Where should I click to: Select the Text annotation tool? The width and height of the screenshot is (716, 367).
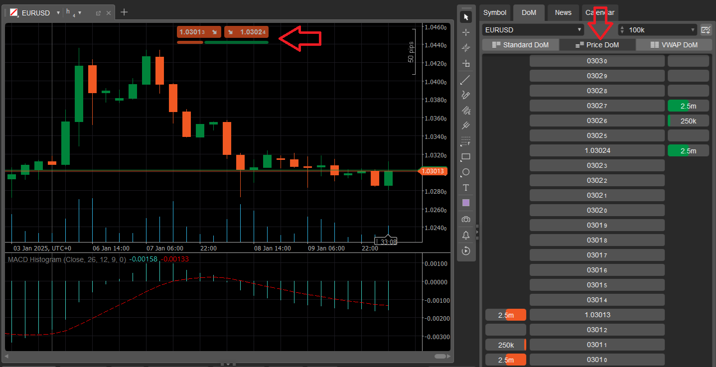point(466,188)
